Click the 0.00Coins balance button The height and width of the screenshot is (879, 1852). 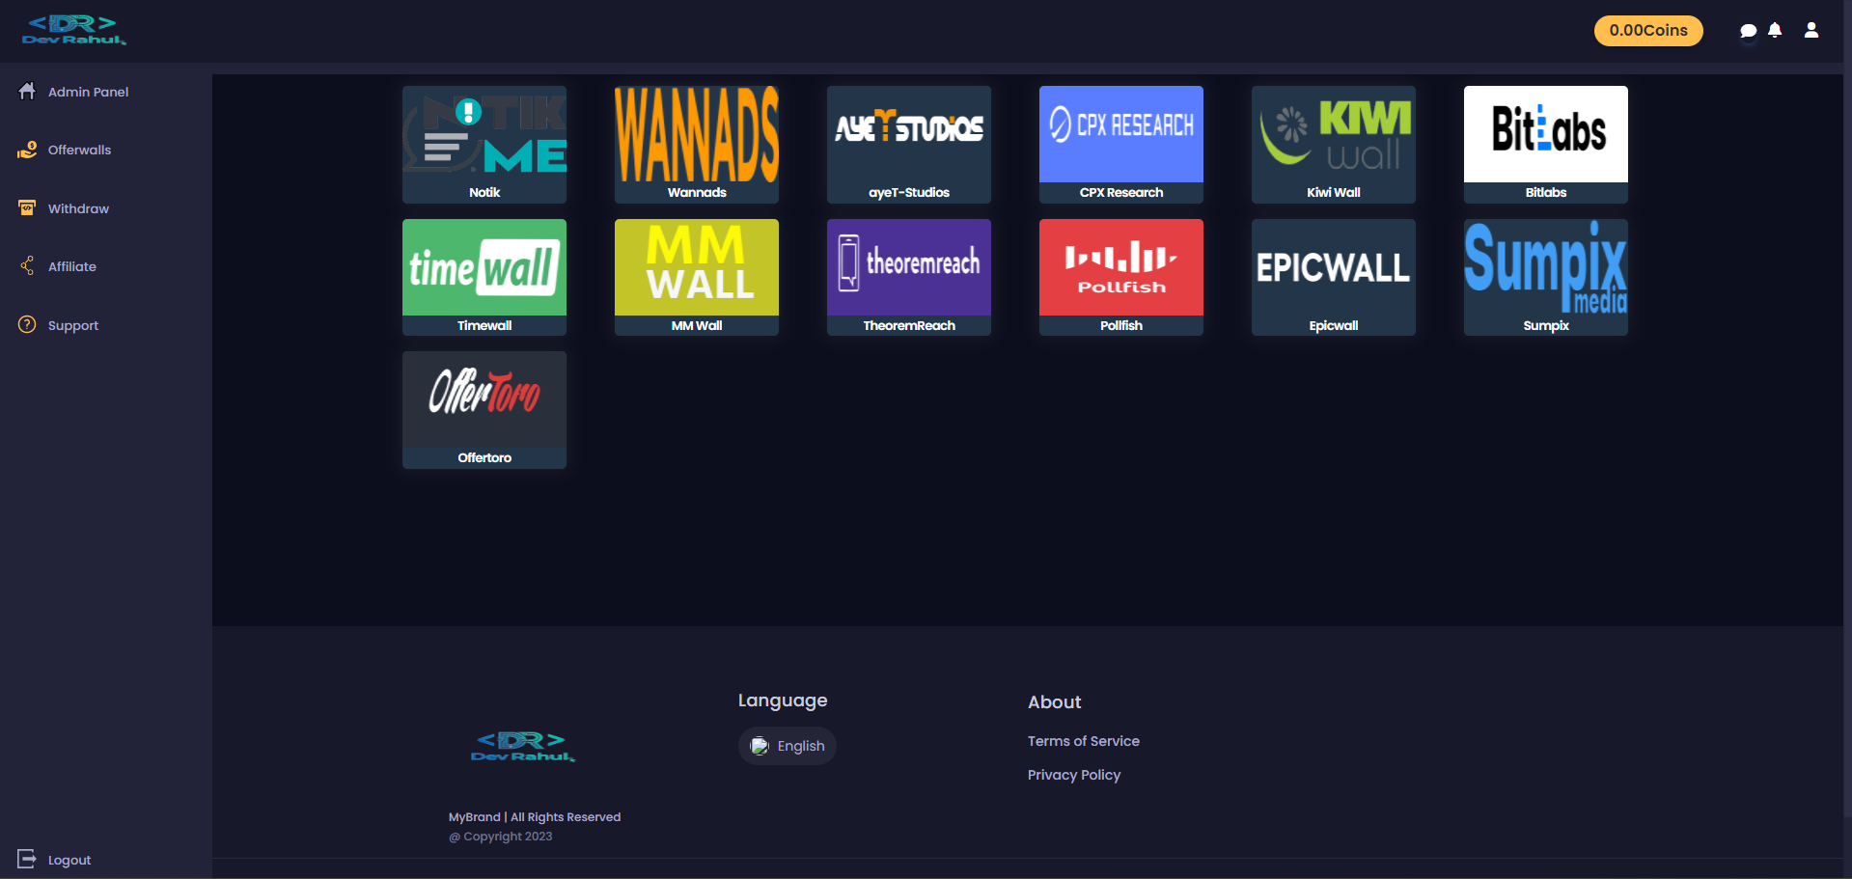1647,31
